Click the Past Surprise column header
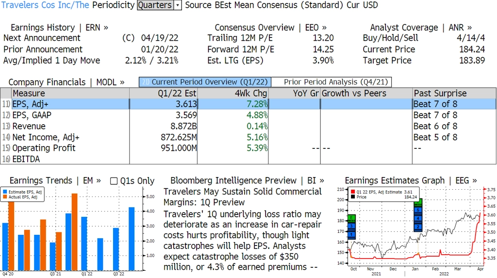Screen dimensions: 497x278 pyautogui.click(x=454, y=93)
